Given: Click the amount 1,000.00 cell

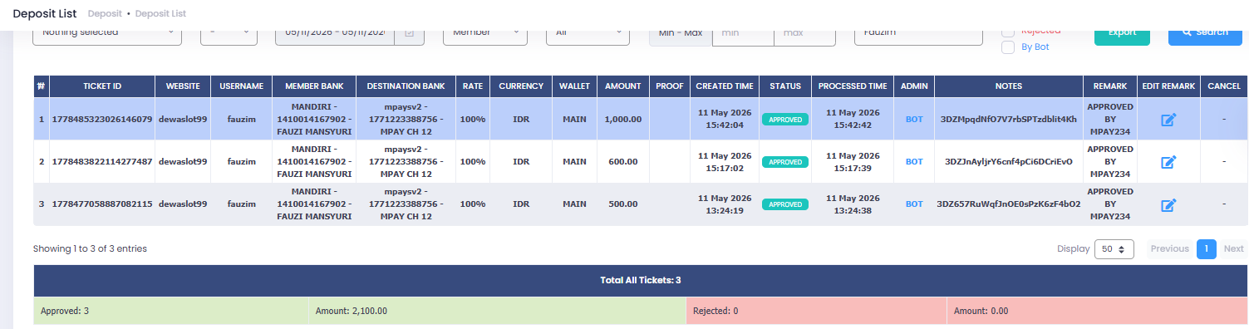Looking at the screenshot, I should [x=622, y=120].
